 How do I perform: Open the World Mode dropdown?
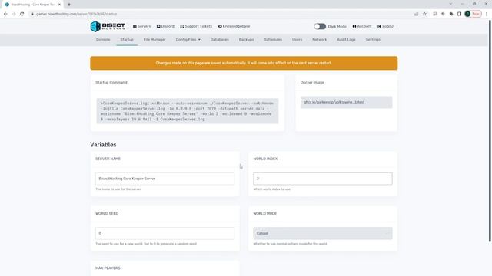(323, 233)
